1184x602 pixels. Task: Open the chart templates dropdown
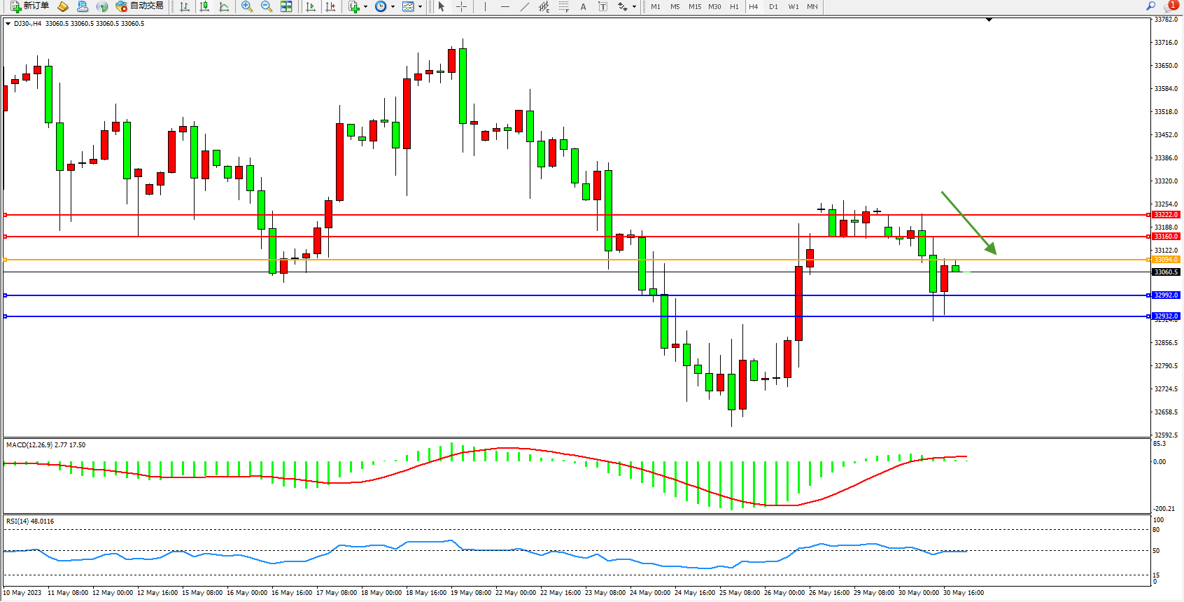(420, 7)
